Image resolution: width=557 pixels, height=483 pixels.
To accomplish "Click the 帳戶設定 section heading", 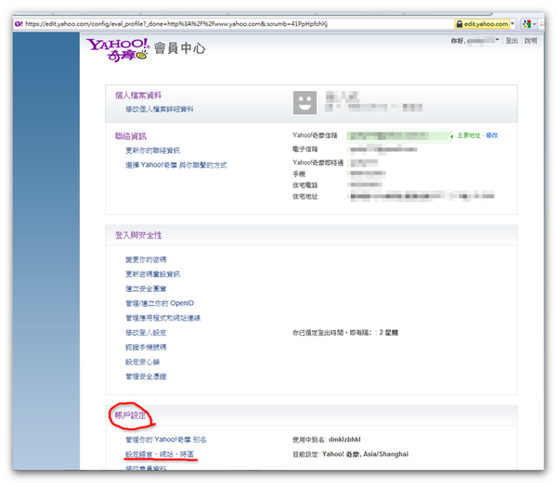I will [130, 415].
